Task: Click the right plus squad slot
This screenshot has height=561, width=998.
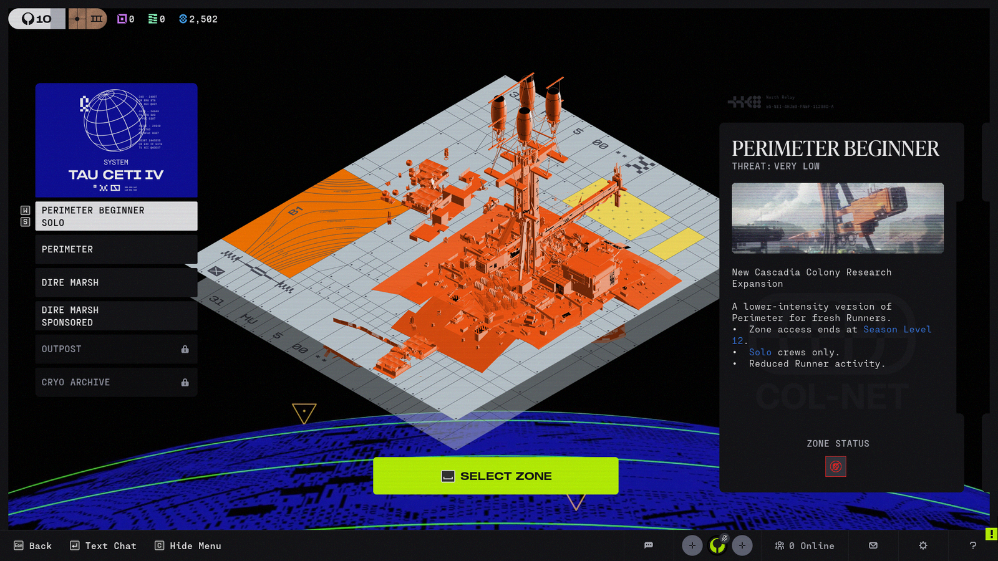Action: (x=742, y=545)
